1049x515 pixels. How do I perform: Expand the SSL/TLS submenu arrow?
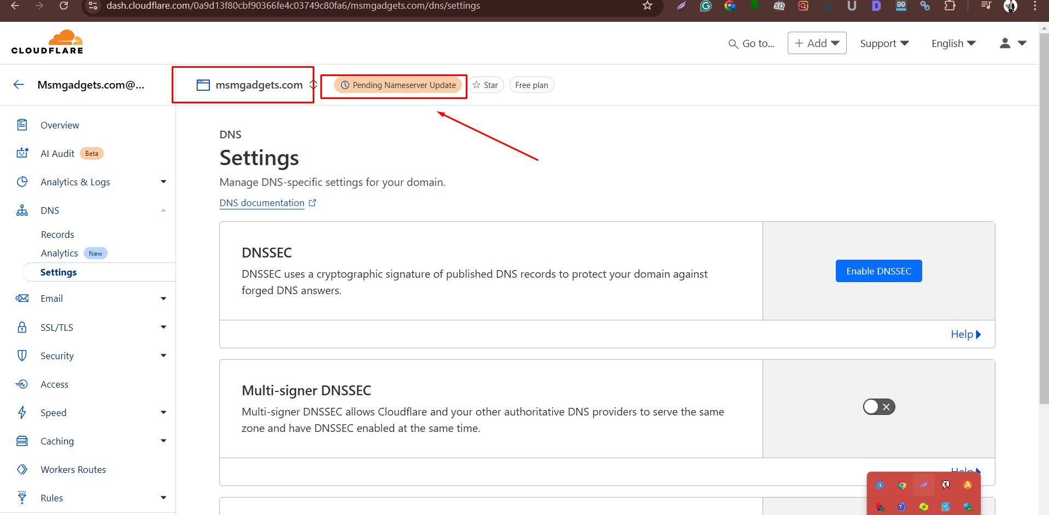coord(163,327)
